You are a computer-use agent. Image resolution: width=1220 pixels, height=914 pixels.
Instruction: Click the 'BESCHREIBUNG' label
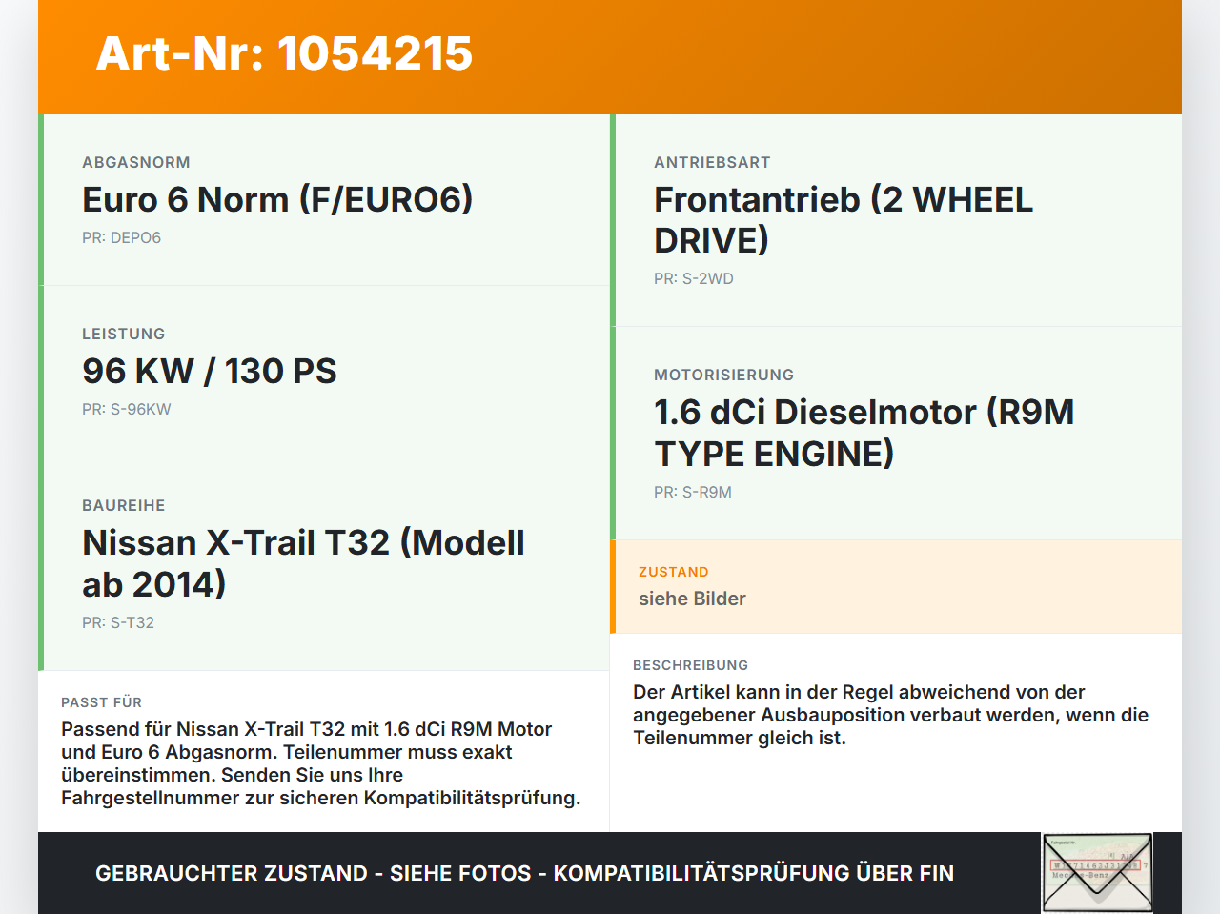click(691, 666)
